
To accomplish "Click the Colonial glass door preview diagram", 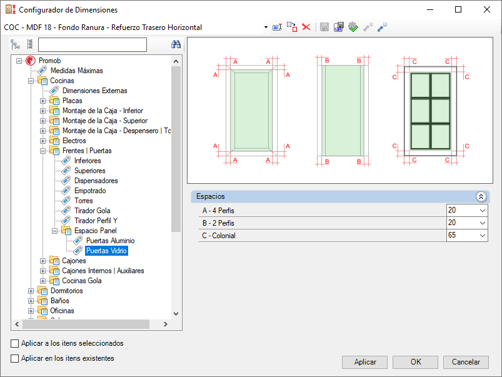I will coord(431,111).
